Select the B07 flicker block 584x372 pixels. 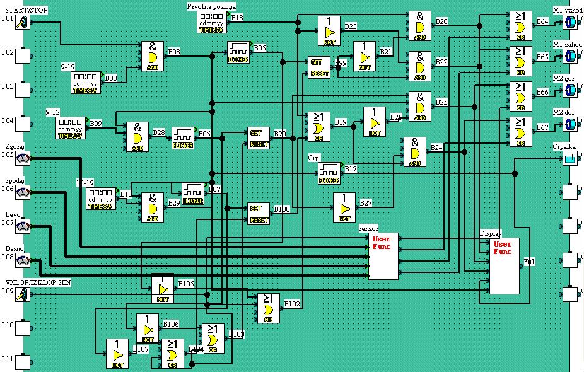click(193, 194)
